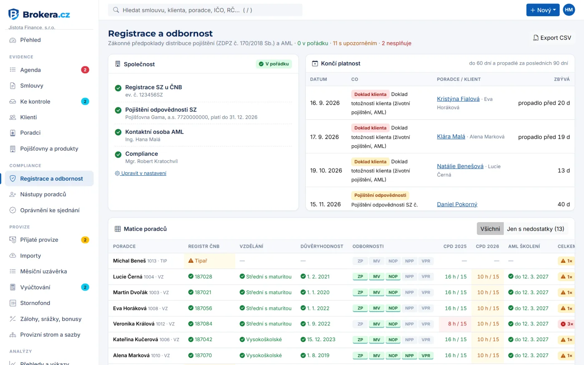This screenshot has height=365, width=584.
Task: Open Přehled via its sidebar icon
Action: [13, 40]
